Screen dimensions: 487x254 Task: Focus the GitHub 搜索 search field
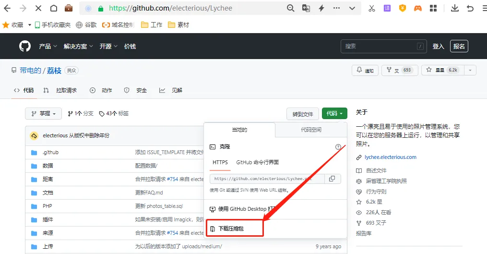383,46
